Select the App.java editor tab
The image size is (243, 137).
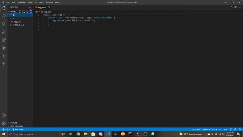[x=41, y=7]
